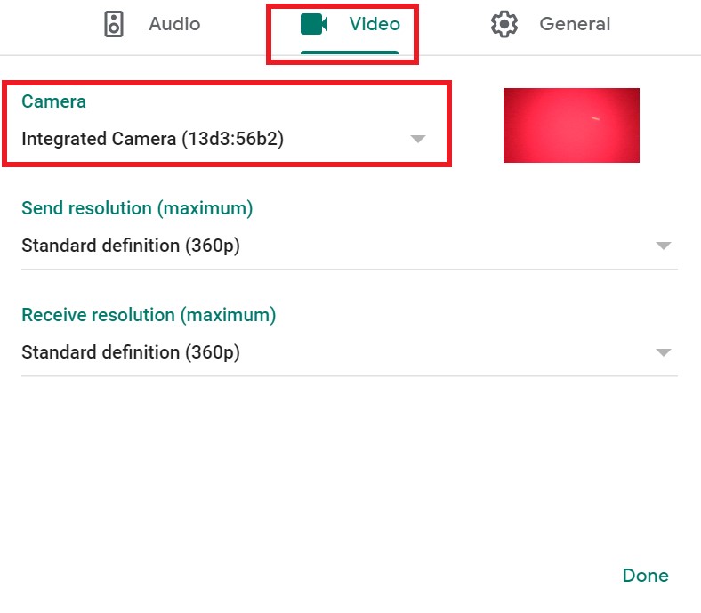The height and width of the screenshot is (613, 701).
Task: Open the Integrated Camera dropdown
Action: click(223, 139)
